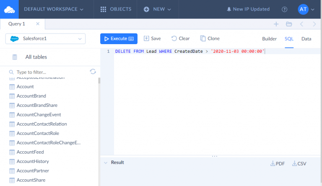This screenshot has height=186, width=322.
Task: Refresh the tables list
Action: [93, 72]
